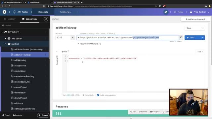Select the REPOSITORY tab

[29, 19]
